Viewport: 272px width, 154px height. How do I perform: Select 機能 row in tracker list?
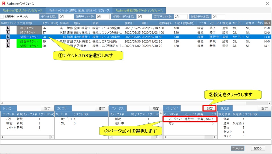(27, 123)
